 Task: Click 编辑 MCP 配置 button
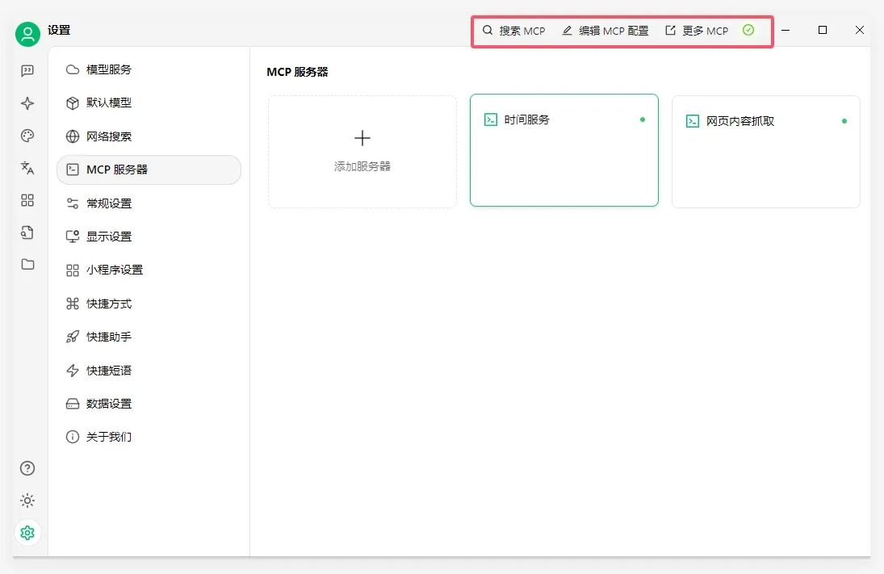pos(605,31)
